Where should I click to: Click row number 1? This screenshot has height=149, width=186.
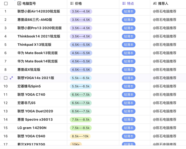point(6,11)
